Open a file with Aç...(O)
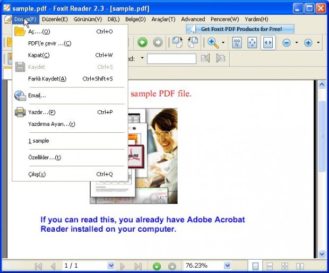Screen dimensions: 329x273 tap(70, 32)
